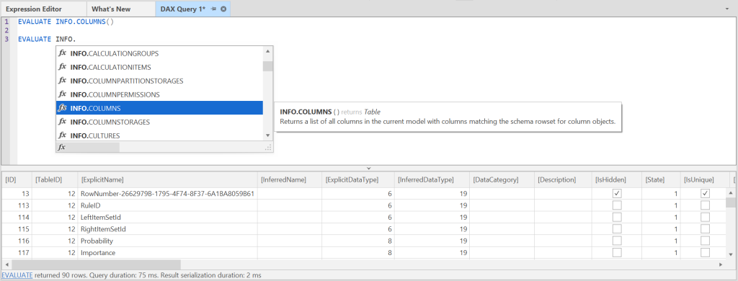The width and height of the screenshot is (738, 281).
Task: Click the fx icon beside INFO.CULTURES
Action: point(62,135)
